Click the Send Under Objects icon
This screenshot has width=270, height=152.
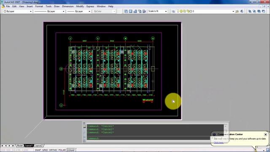[x=263, y=11]
